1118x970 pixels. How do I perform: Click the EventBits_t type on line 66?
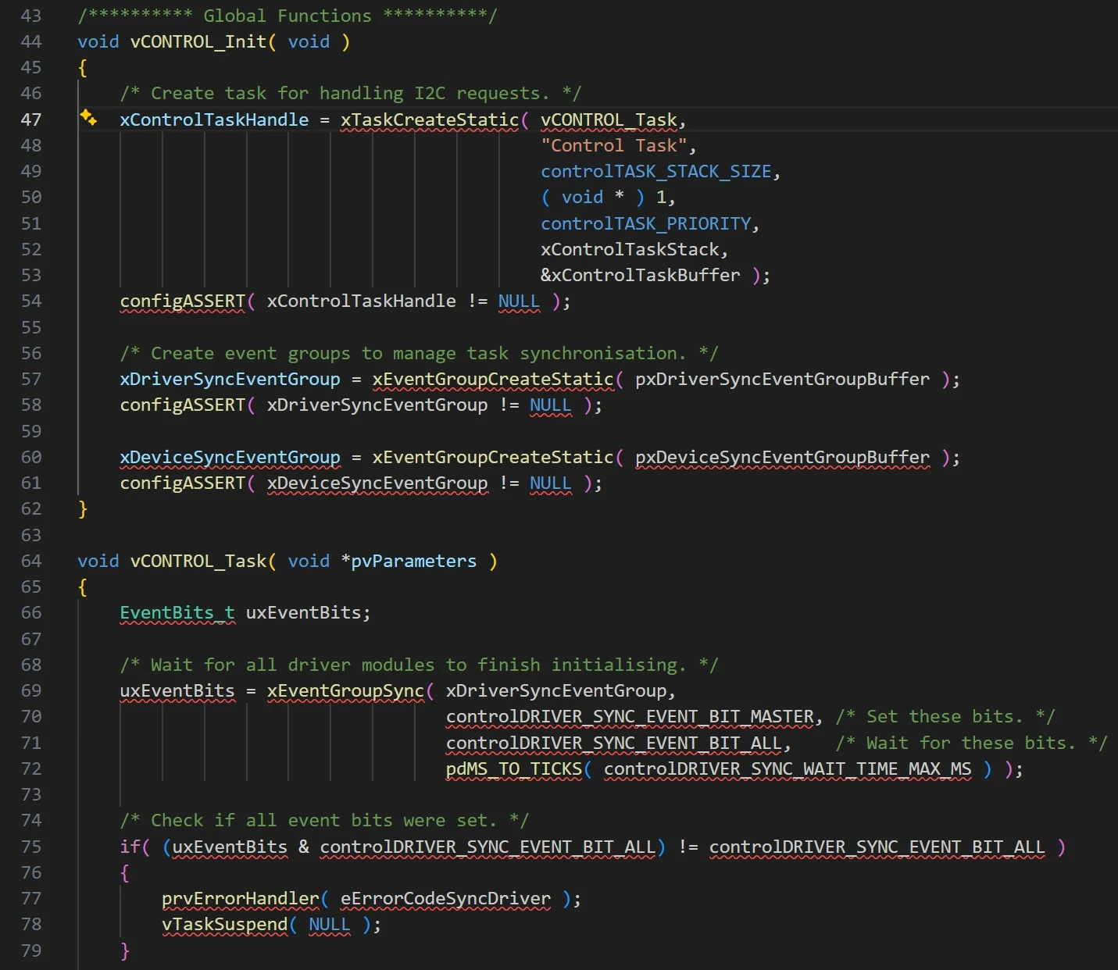[x=177, y=612]
